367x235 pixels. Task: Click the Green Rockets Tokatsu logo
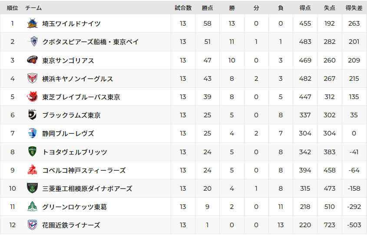tap(32, 207)
